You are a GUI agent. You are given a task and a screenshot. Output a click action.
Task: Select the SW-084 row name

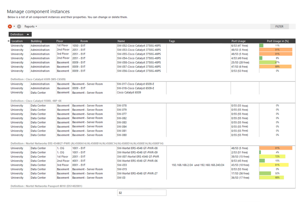click(x=122, y=127)
